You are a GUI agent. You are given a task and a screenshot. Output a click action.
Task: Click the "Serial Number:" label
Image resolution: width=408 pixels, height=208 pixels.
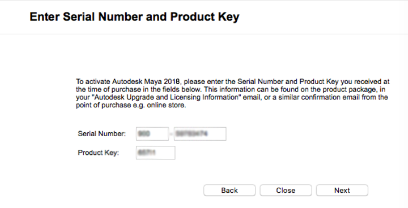[102, 134]
